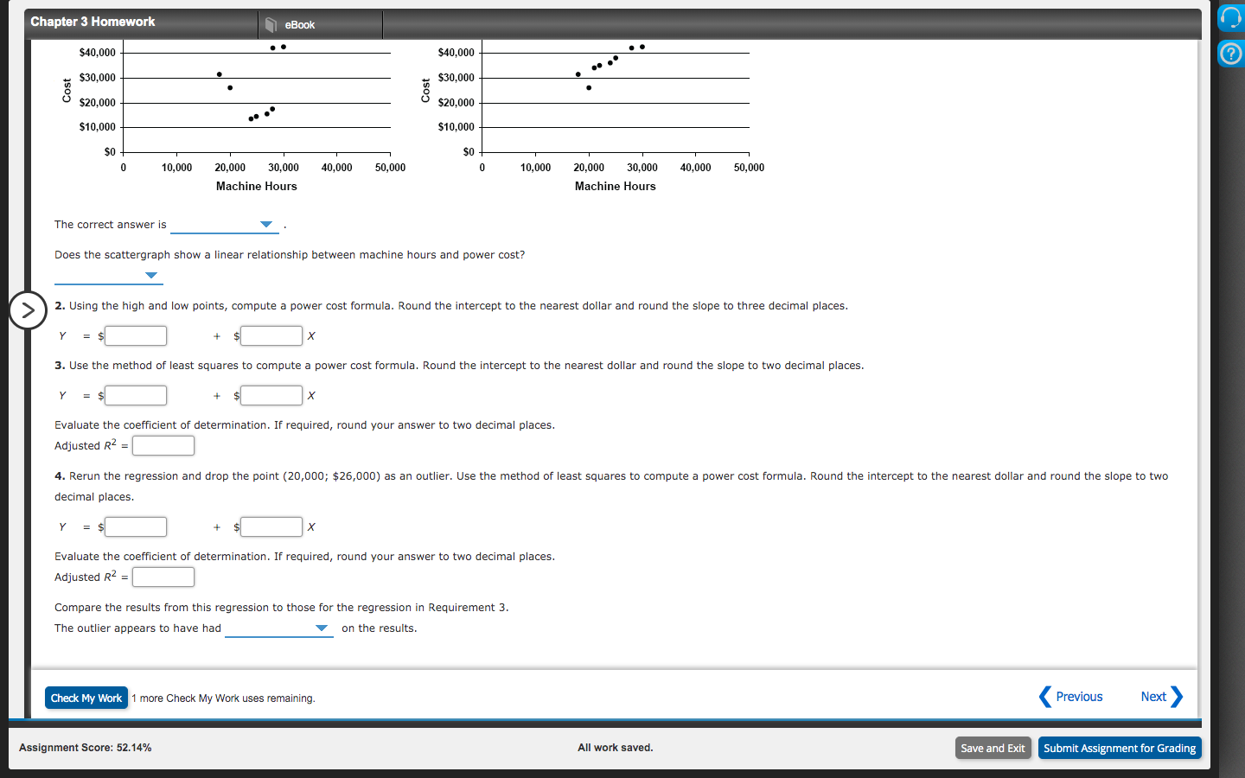Click the slope field in Requirement 3
This screenshot has height=778, width=1245.
pos(271,395)
